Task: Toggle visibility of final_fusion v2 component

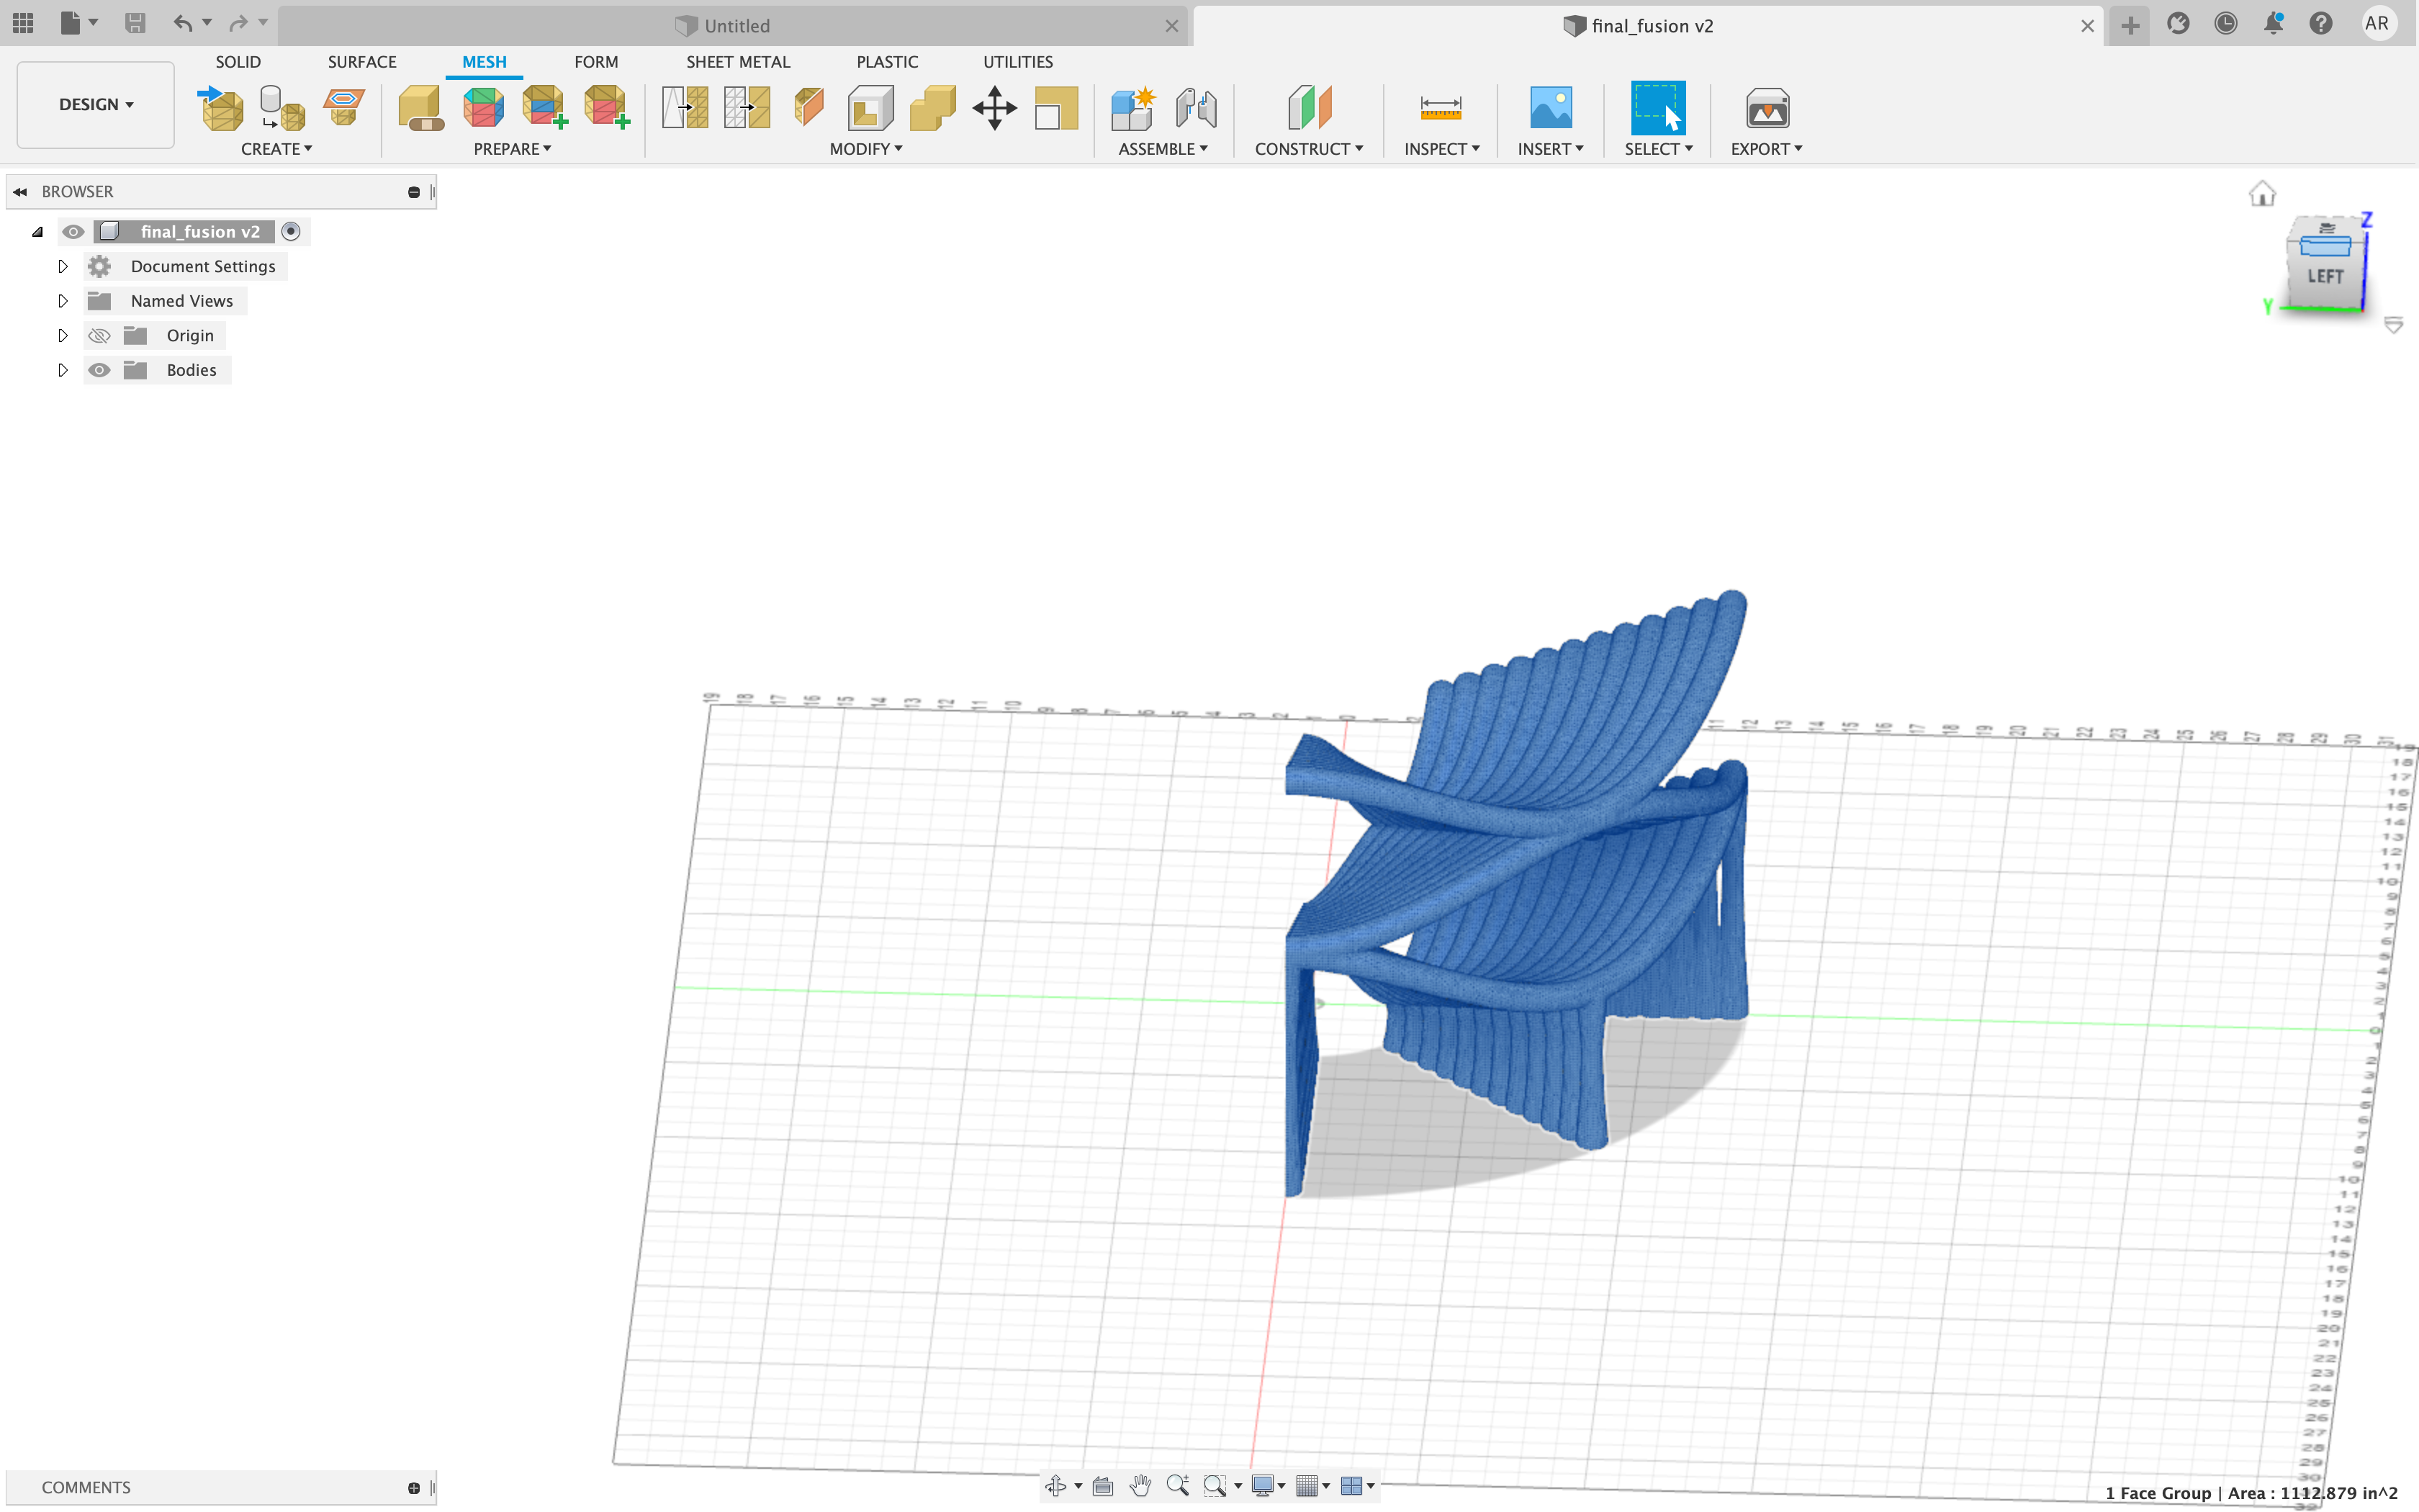Action: coord(73,231)
